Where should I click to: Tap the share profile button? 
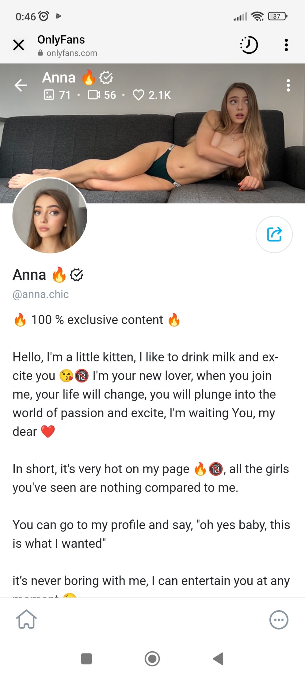point(274,234)
